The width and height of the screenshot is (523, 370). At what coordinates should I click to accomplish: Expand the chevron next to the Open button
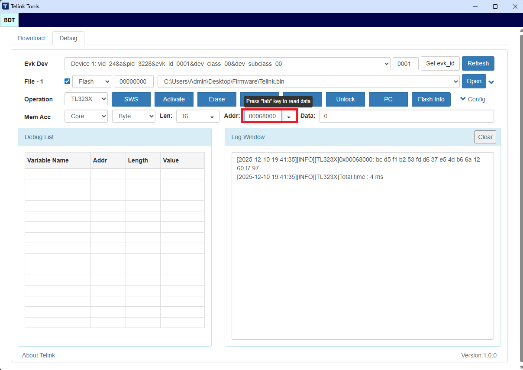(491, 82)
